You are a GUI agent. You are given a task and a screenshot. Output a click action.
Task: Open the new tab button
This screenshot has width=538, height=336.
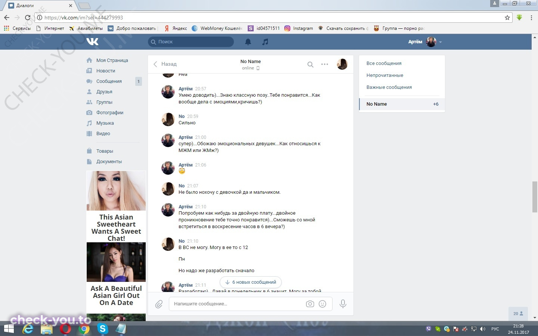click(x=84, y=6)
